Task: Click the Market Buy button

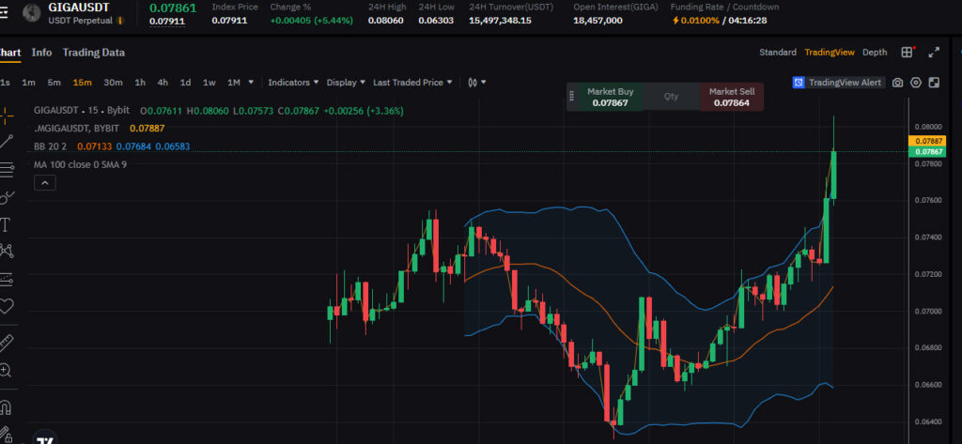Action: [611, 97]
